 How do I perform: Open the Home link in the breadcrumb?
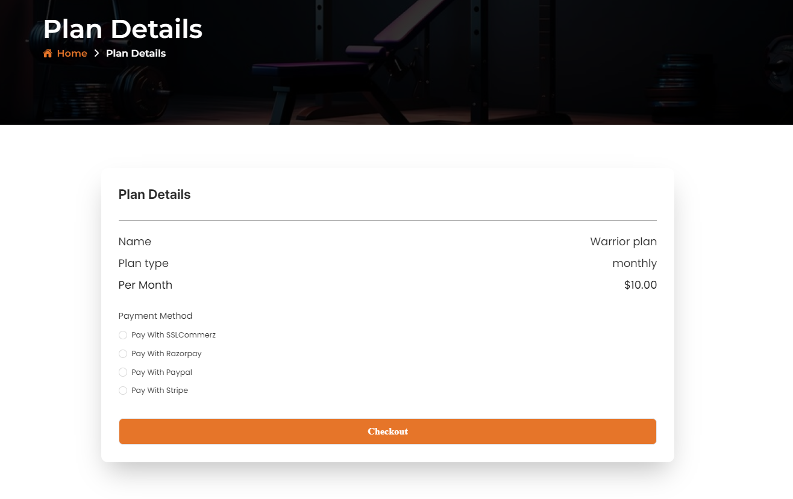[x=71, y=53]
